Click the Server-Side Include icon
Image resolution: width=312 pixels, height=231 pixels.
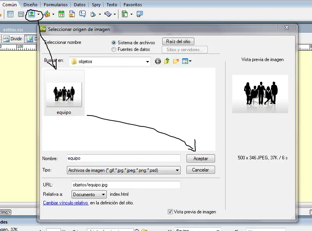click(72, 14)
